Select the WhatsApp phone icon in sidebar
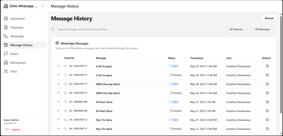This screenshot has width=283, height=136. [x=6, y=36]
